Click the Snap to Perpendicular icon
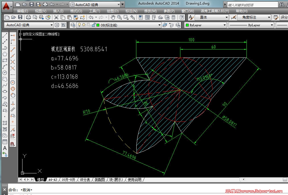Image resolution: width=288 pixels, height=195 pixels. pos(13,103)
